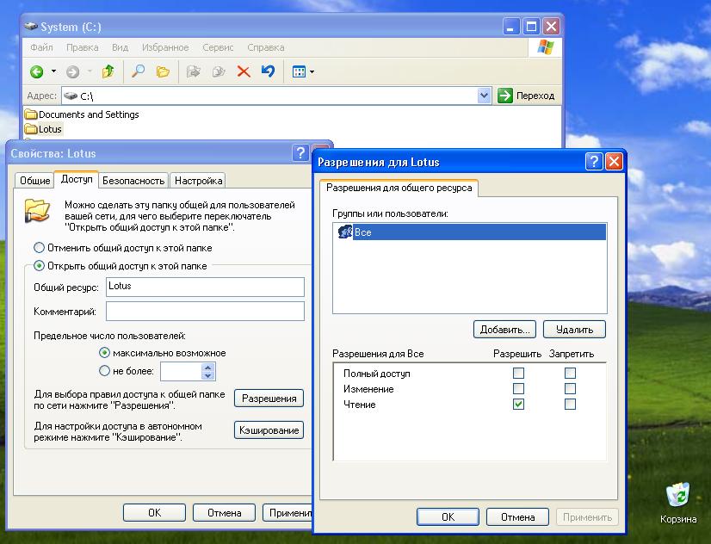Open the Вид menu

[x=121, y=47]
